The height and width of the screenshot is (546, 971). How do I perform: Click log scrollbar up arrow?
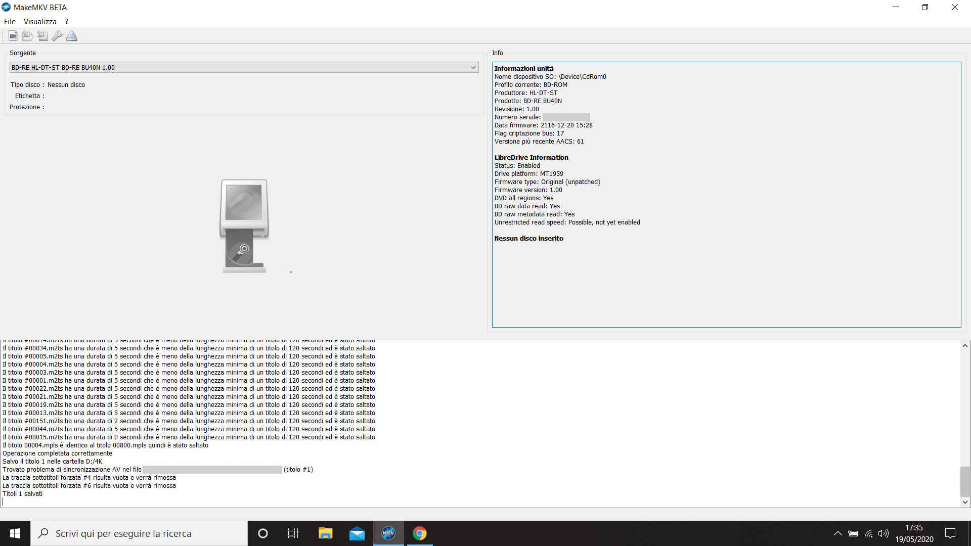[965, 346]
